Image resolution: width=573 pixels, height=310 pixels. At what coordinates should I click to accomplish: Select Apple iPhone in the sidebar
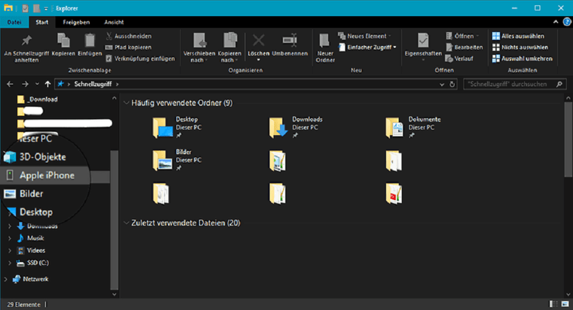pos(47,176)
